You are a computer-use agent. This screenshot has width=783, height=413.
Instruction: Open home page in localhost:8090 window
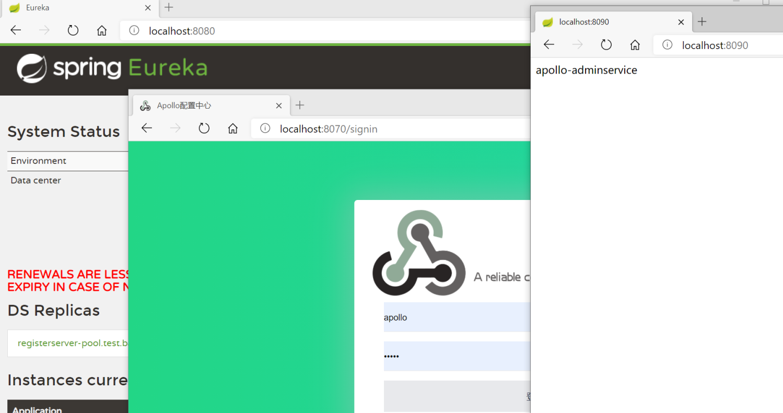tap(635, 44)
